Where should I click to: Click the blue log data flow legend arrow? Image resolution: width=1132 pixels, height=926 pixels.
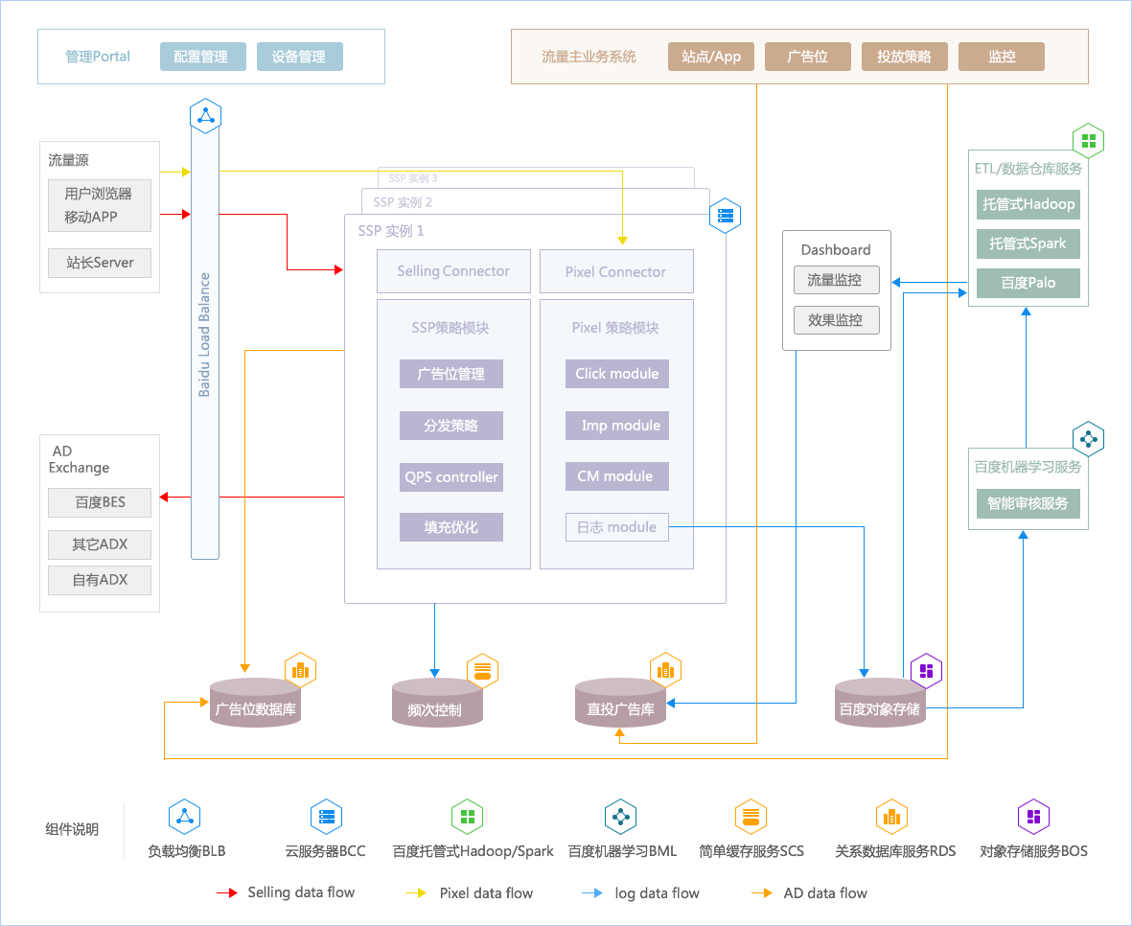tap(592, 892)
